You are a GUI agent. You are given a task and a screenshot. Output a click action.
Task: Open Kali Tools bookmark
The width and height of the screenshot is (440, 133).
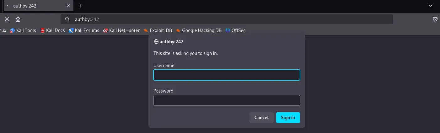tap(23, 30)
